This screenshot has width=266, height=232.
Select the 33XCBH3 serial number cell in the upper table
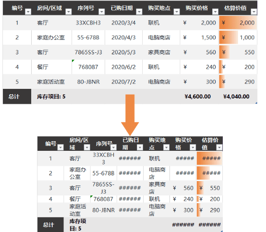tap(88, 23)
